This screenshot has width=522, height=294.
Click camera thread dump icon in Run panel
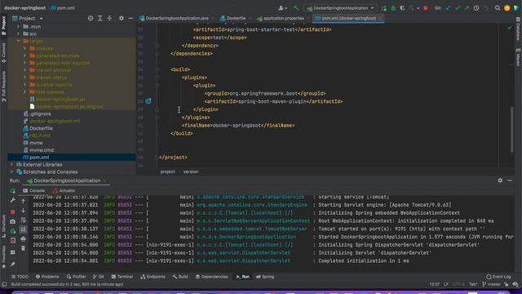click(13, 221)
